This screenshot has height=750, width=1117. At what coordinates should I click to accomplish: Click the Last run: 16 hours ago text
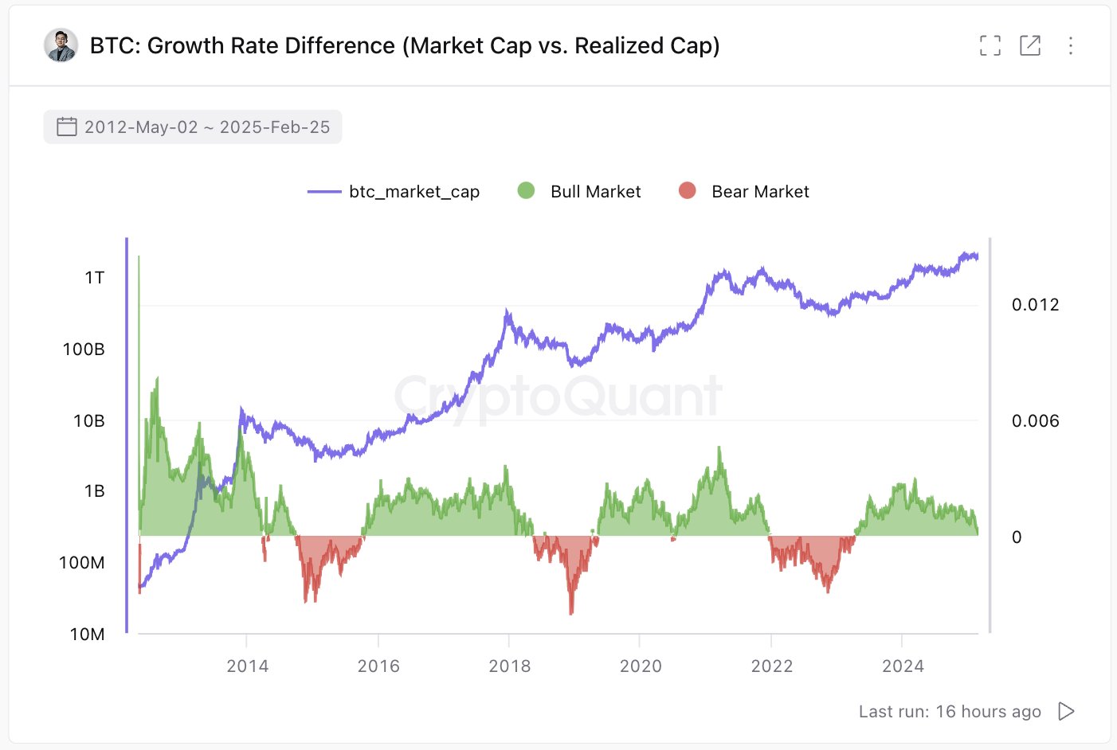tap(949, 712)
